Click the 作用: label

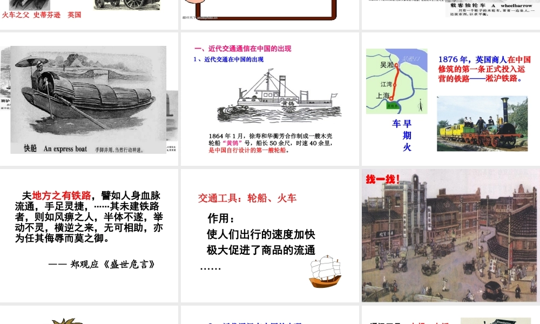pos(221,218)
